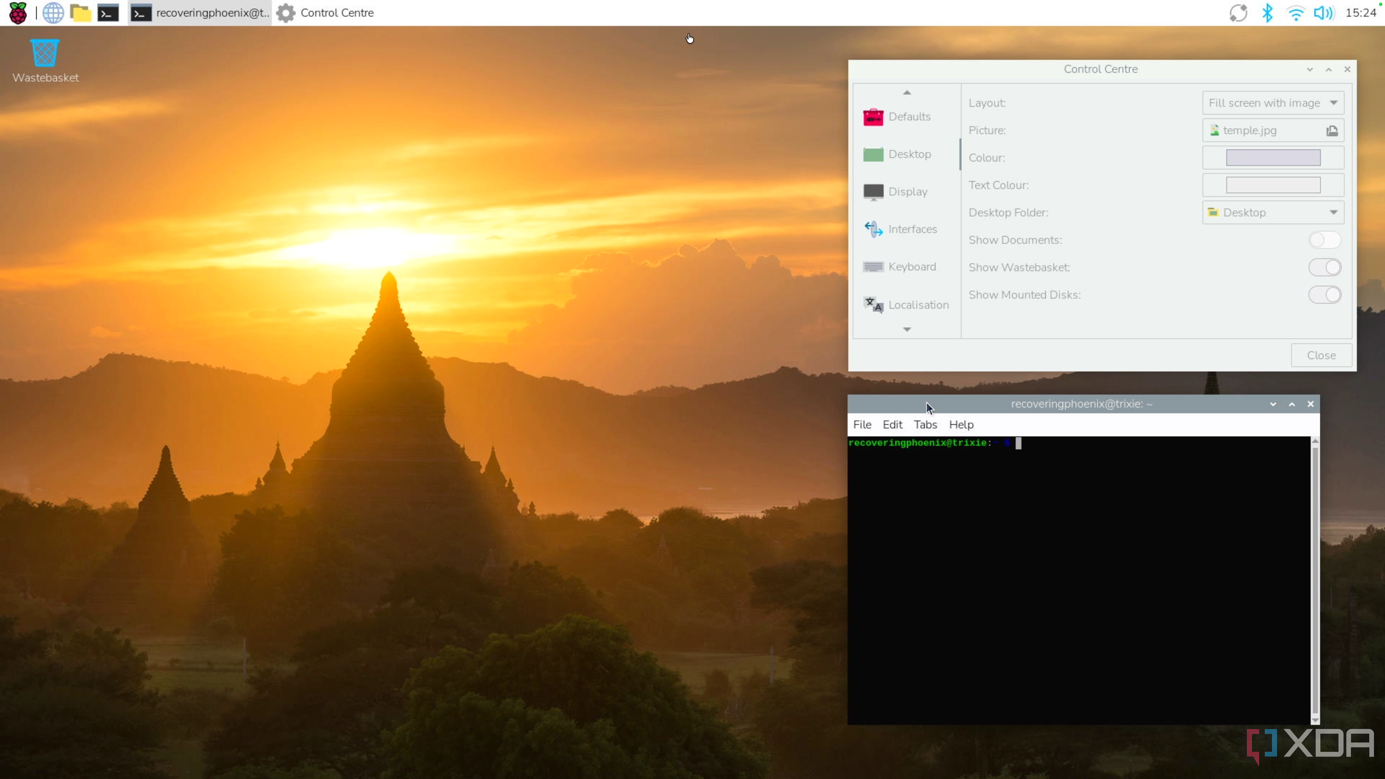
Task: Expand the Layout dropdown
Action: (x=1273, y=103)
